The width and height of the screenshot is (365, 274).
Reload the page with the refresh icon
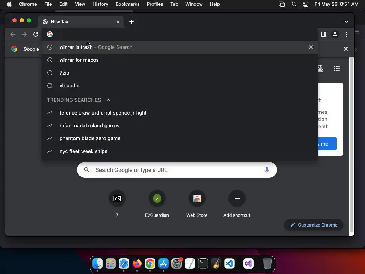36,34
